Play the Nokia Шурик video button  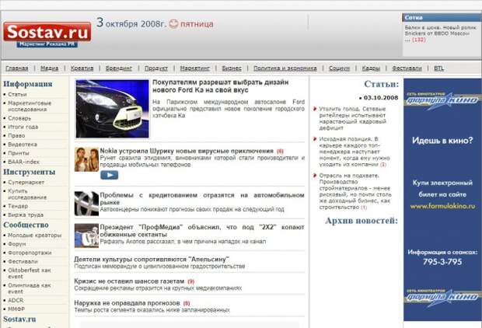coord(109,175)
